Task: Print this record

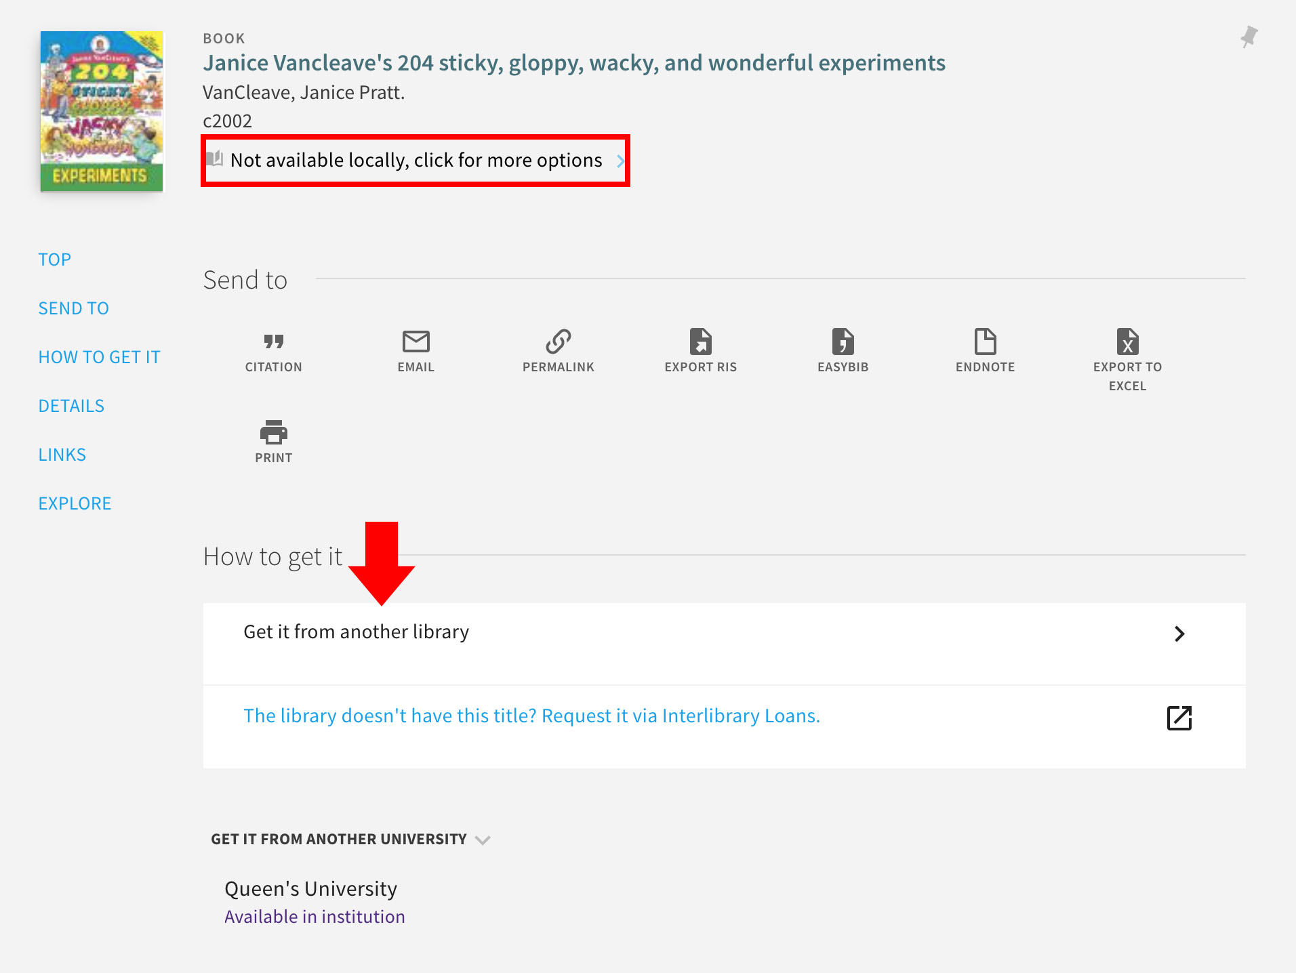Action: click(273, 440)
